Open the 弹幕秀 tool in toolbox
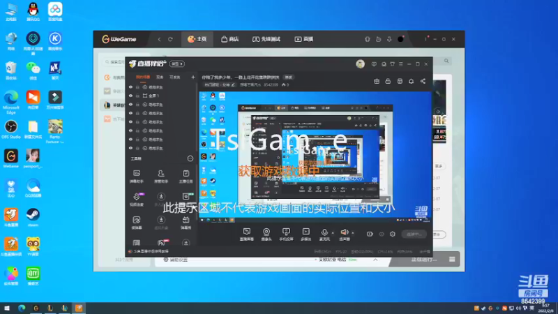The width and height of the screenshot is (558, 314). [x=186, y=223]
